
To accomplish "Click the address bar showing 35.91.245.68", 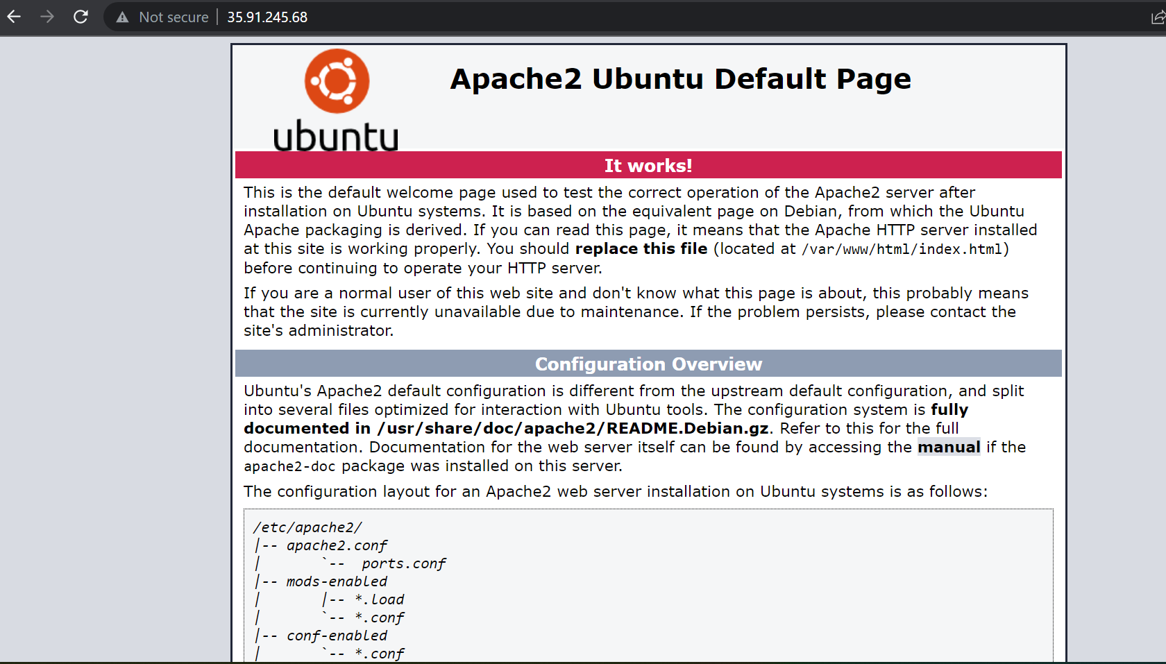I will 267,17.
